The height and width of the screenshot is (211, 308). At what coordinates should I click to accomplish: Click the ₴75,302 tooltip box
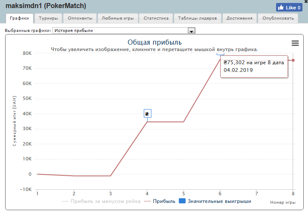[254, 66]
